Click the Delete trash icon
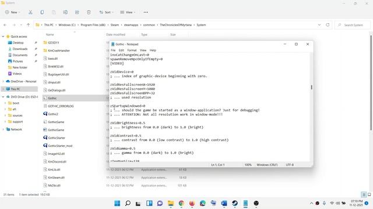The image size is (373, 209). 89,12
